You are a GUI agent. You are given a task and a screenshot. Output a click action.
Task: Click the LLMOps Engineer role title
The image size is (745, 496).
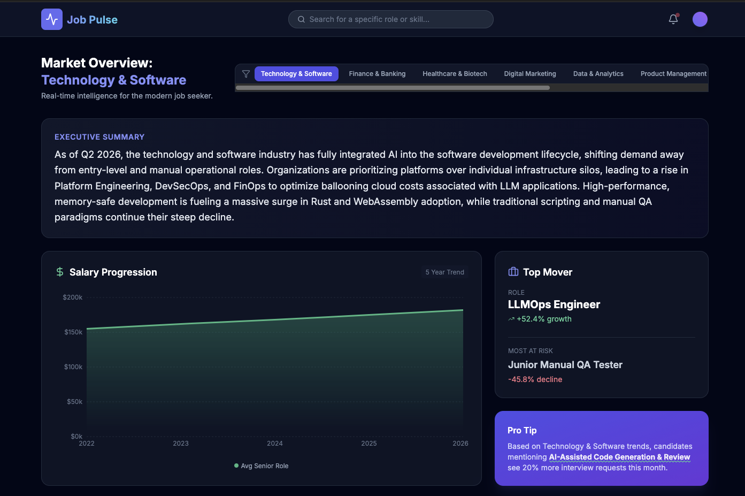coord(554,304)
